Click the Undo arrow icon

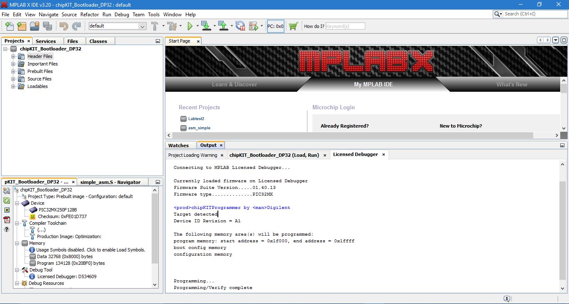coord(64,26)
